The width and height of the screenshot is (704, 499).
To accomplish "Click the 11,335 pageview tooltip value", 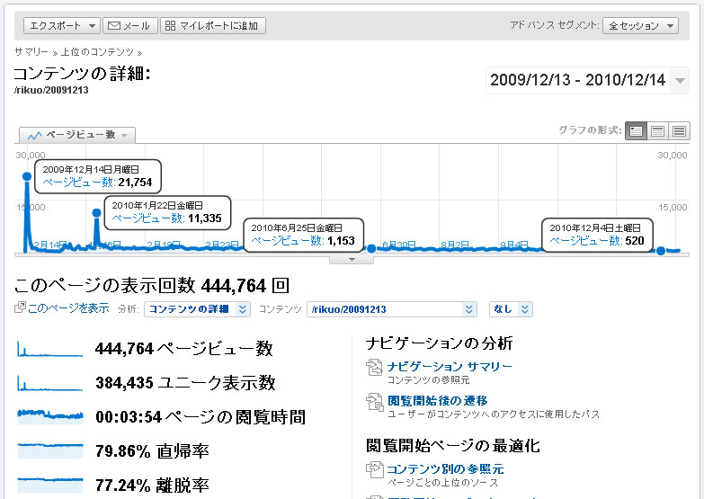I will pyautogui.click(x=205, y=218).
